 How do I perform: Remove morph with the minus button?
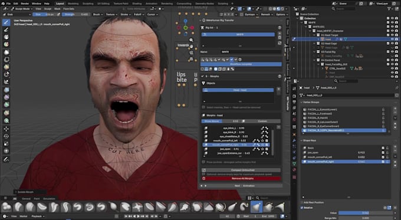click(x=278, y=127)
